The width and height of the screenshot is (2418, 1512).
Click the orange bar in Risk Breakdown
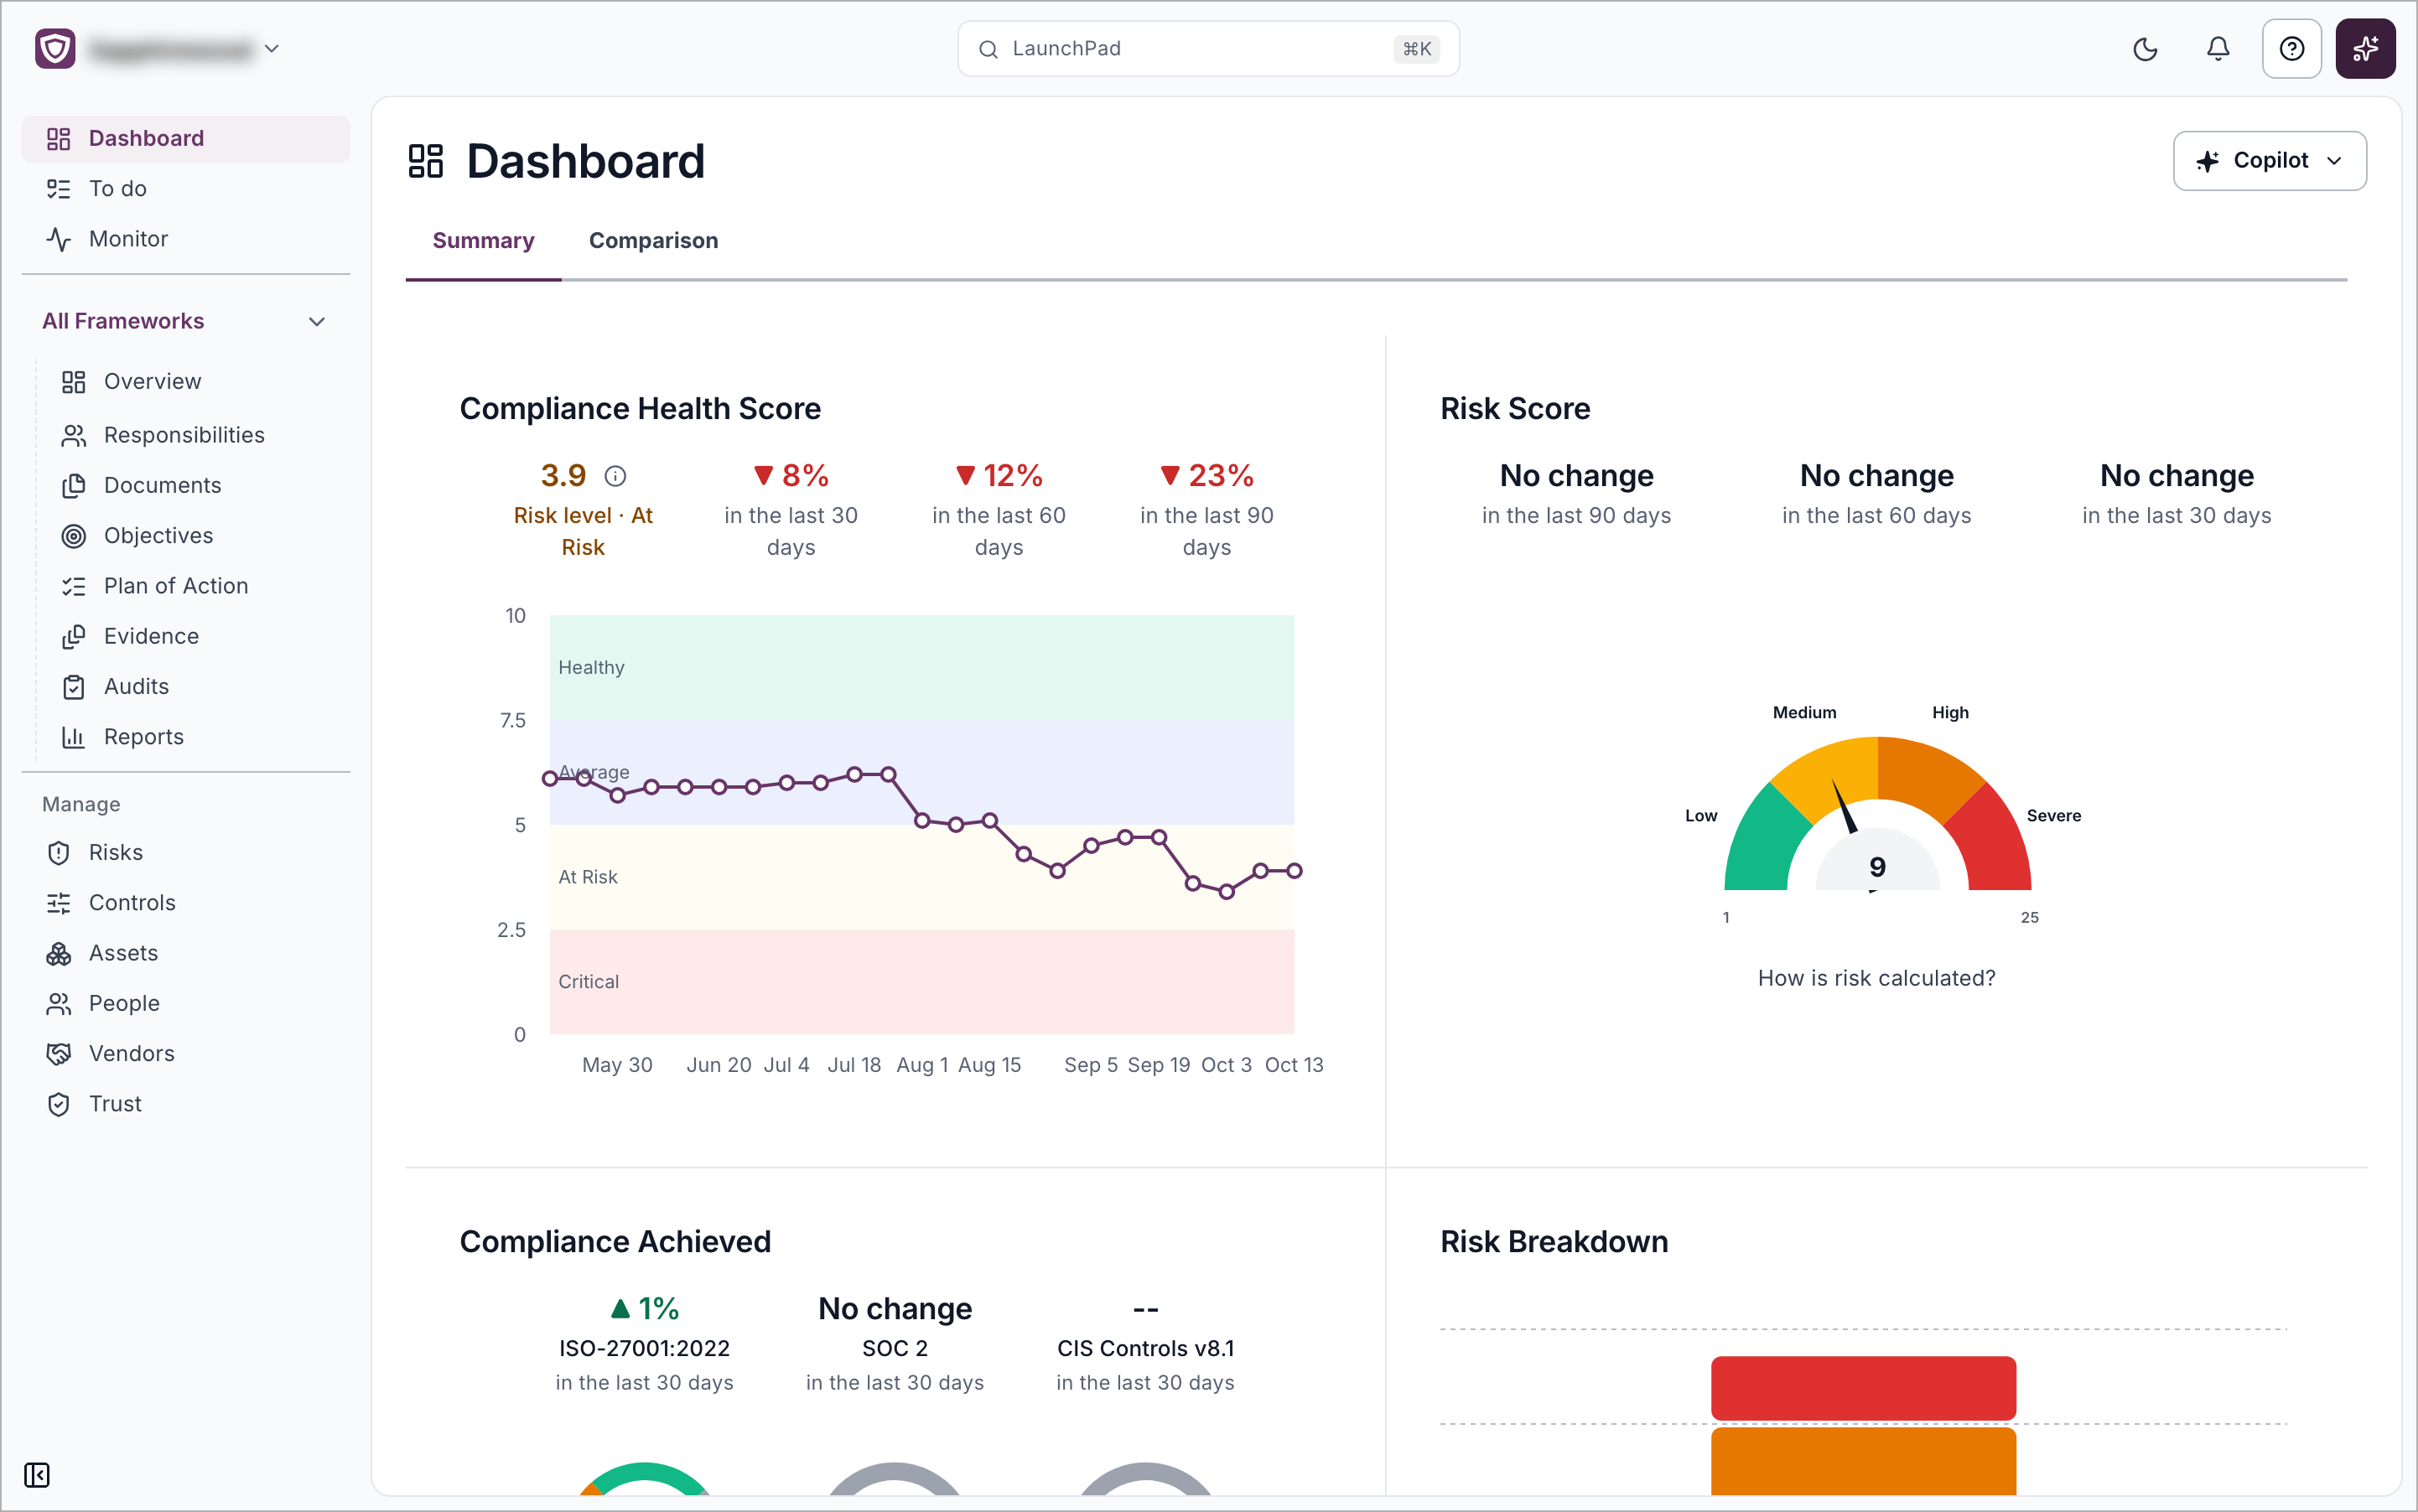click(x=1863, y=1461)
